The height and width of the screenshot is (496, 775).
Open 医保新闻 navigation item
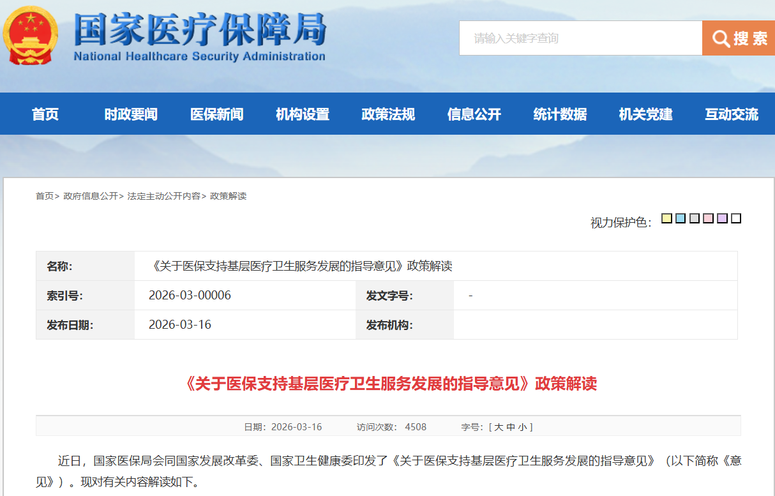click(216, 114)
